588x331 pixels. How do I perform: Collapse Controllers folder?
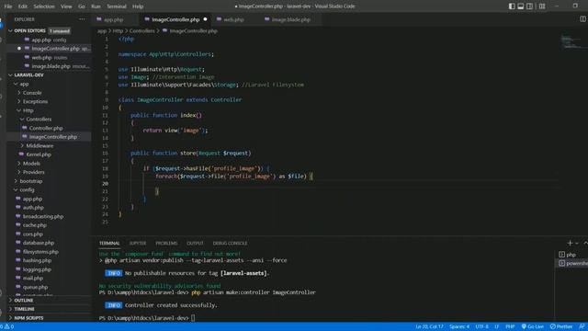[x=39, y=119]
